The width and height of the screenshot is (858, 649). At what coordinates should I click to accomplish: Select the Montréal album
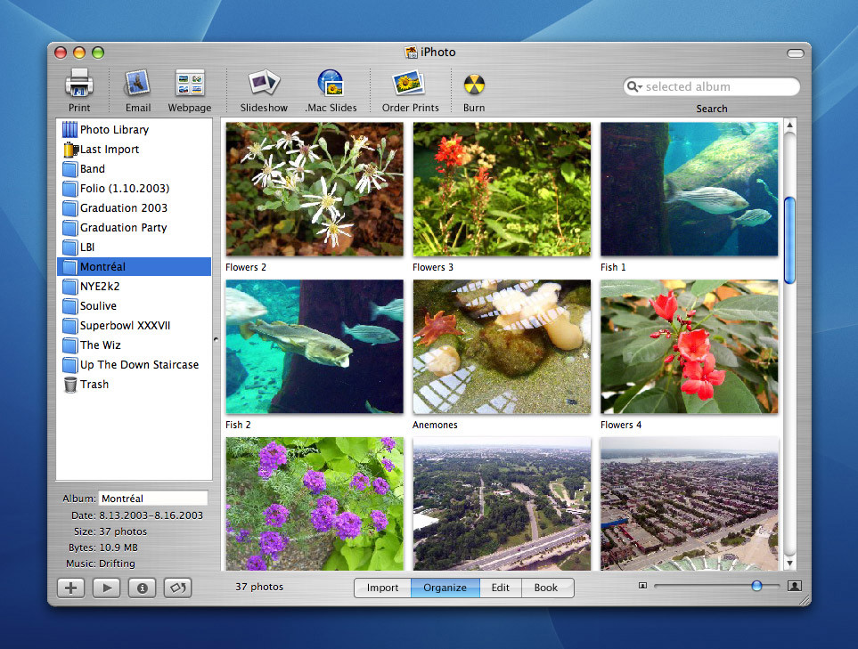pyautogui.click(x=134, y=267)
